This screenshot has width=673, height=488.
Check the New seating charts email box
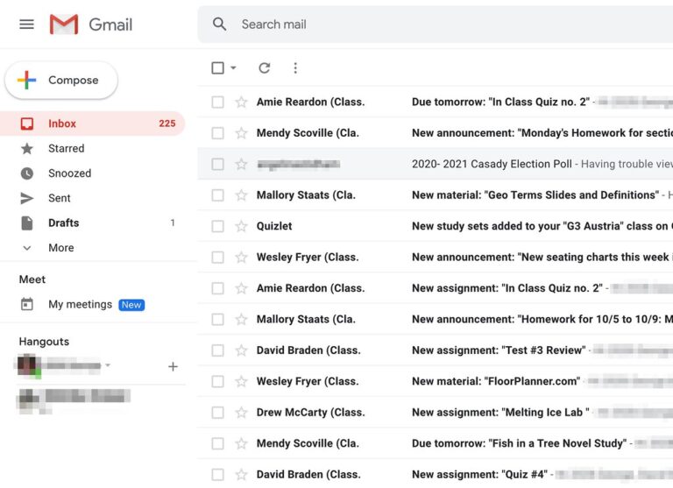[x=217, y=257]
